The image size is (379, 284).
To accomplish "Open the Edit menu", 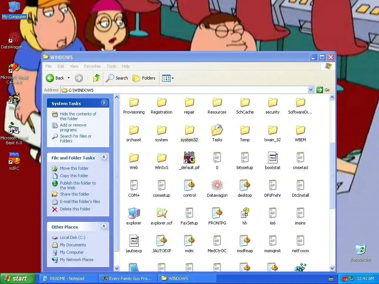I will point(61,66).
